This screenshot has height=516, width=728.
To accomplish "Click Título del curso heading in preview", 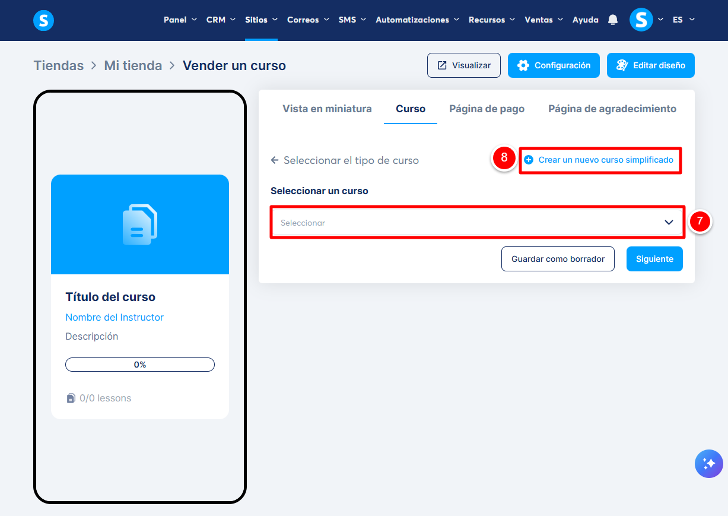I will pos(110,297).
